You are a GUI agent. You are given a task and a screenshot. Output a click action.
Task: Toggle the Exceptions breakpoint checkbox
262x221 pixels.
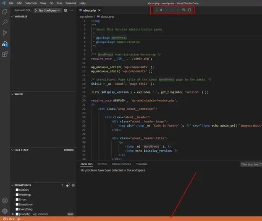(x=17, y=204)
